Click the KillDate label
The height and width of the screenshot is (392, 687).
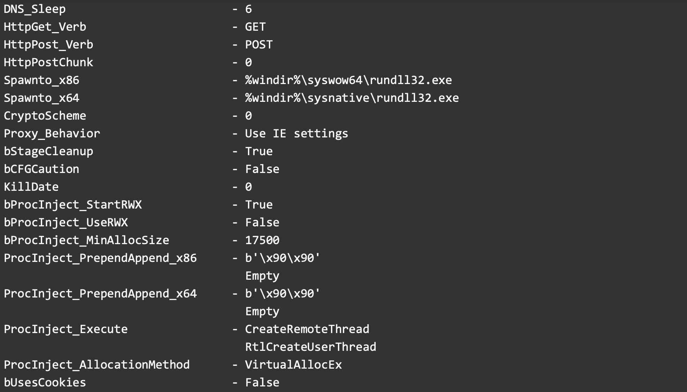[31, 187]
